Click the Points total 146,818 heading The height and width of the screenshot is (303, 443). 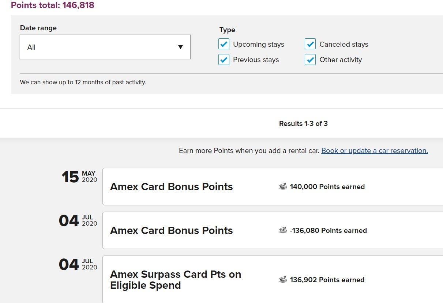pos(53,5)
